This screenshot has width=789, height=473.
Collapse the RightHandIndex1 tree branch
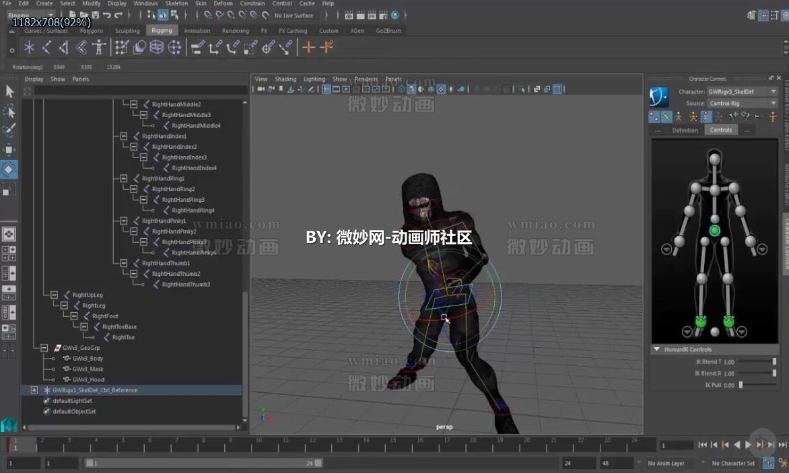click(123, 135)
